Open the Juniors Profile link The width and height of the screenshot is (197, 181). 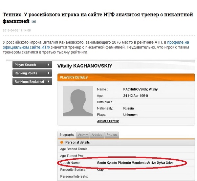[108, 121]
